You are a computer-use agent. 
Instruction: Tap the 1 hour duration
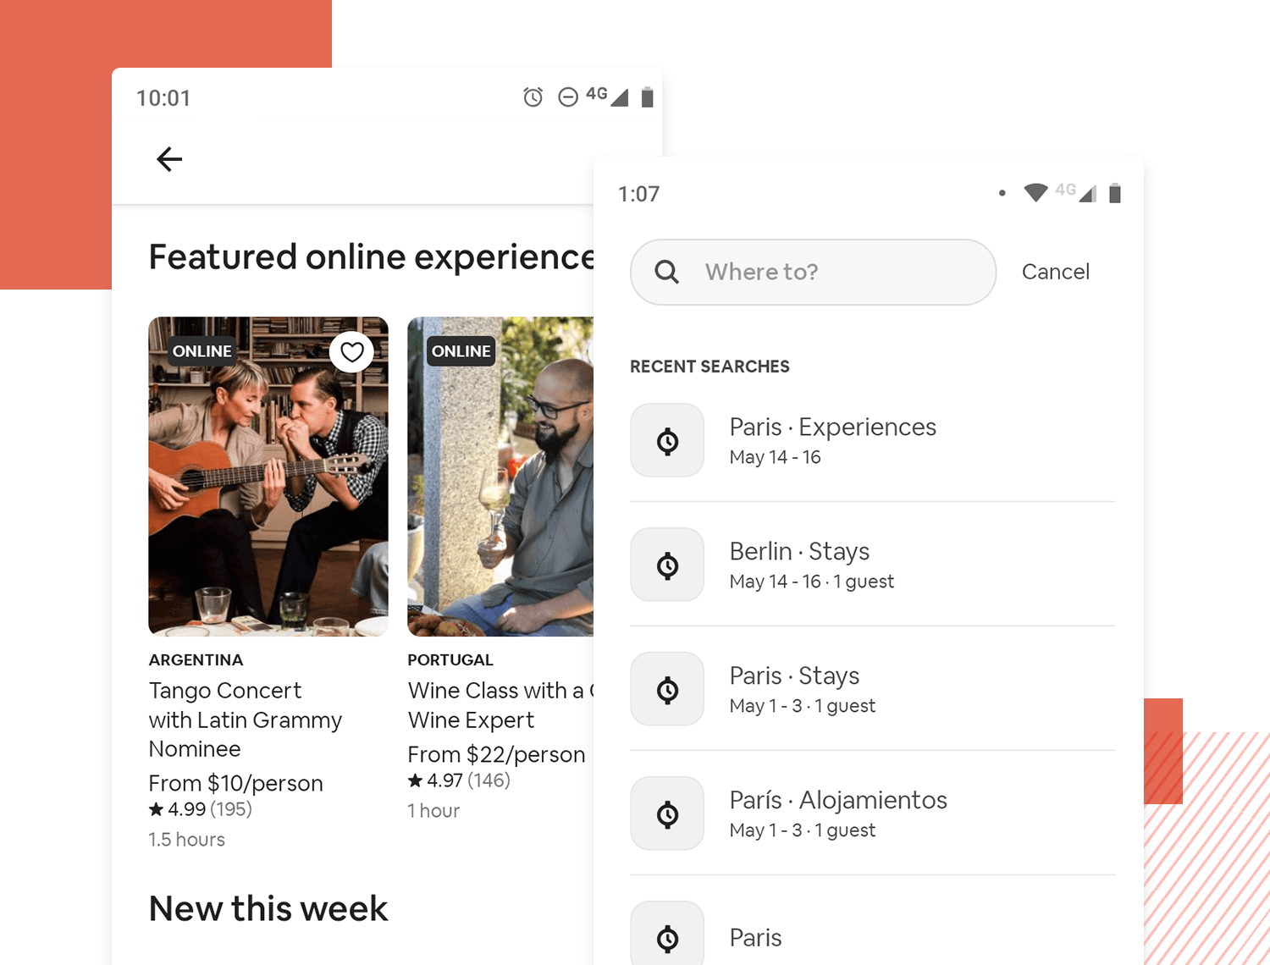click(433, 811)
